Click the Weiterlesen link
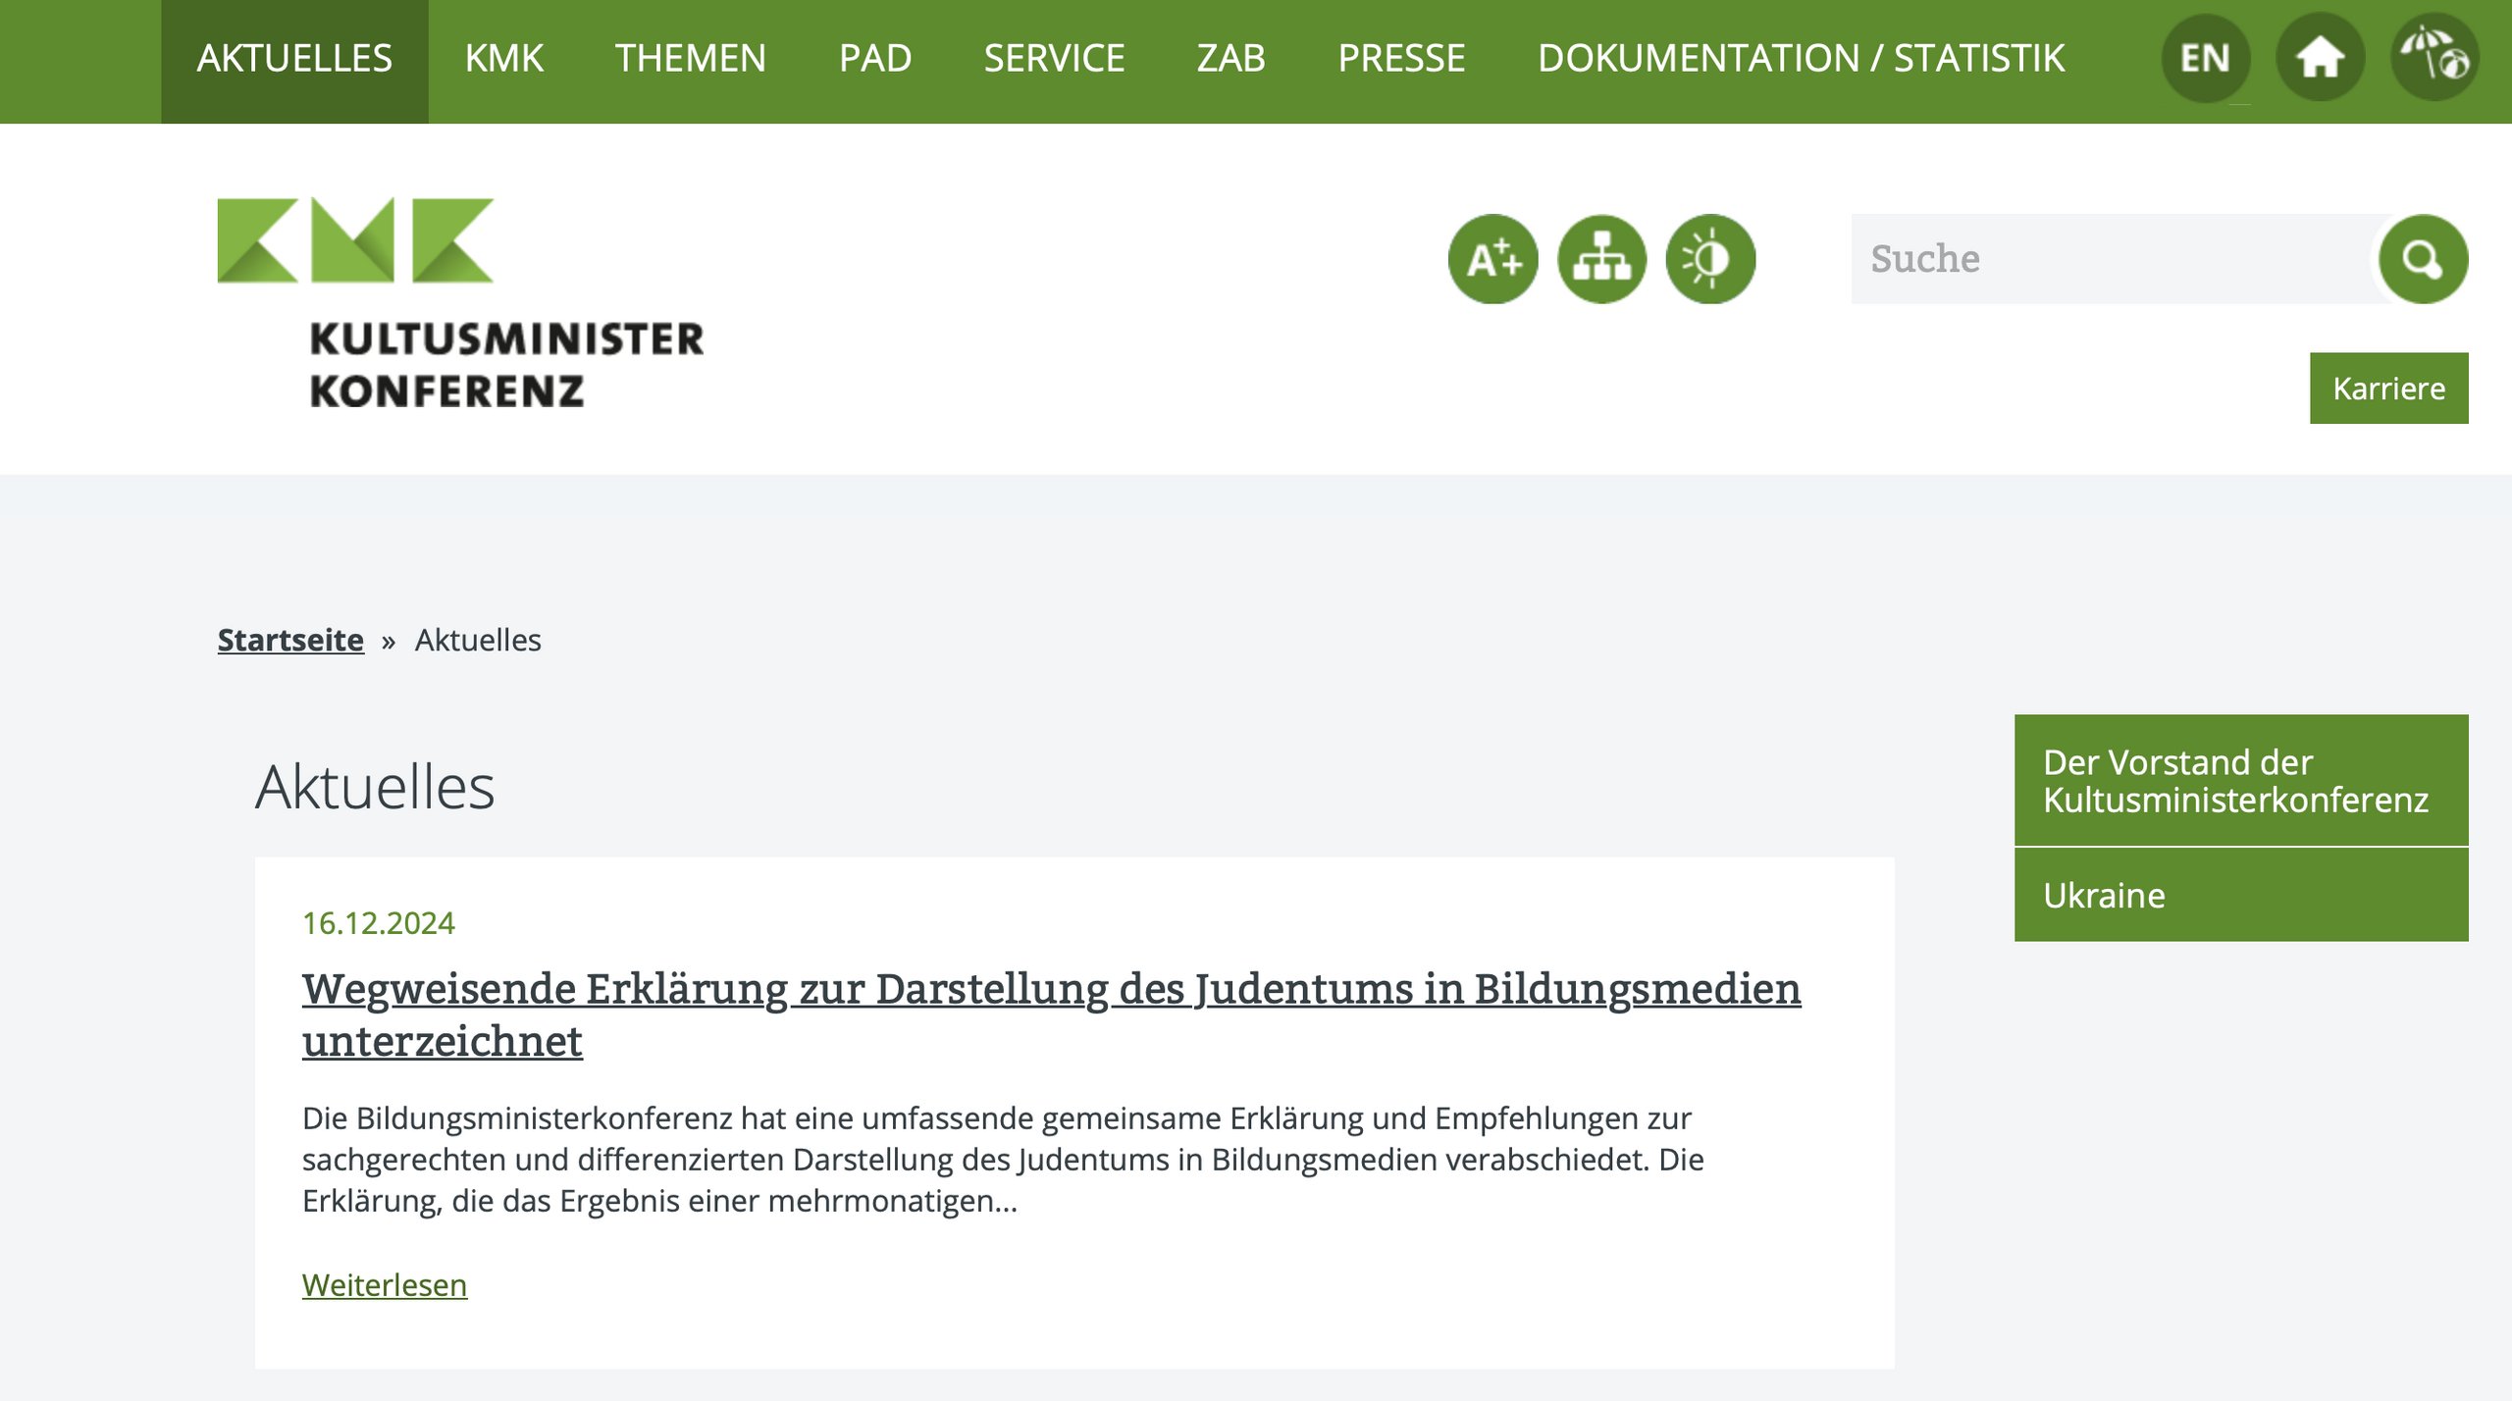Viewport: 2512px width, 1401px height. pyautogui.click(x=384, y=1284)
